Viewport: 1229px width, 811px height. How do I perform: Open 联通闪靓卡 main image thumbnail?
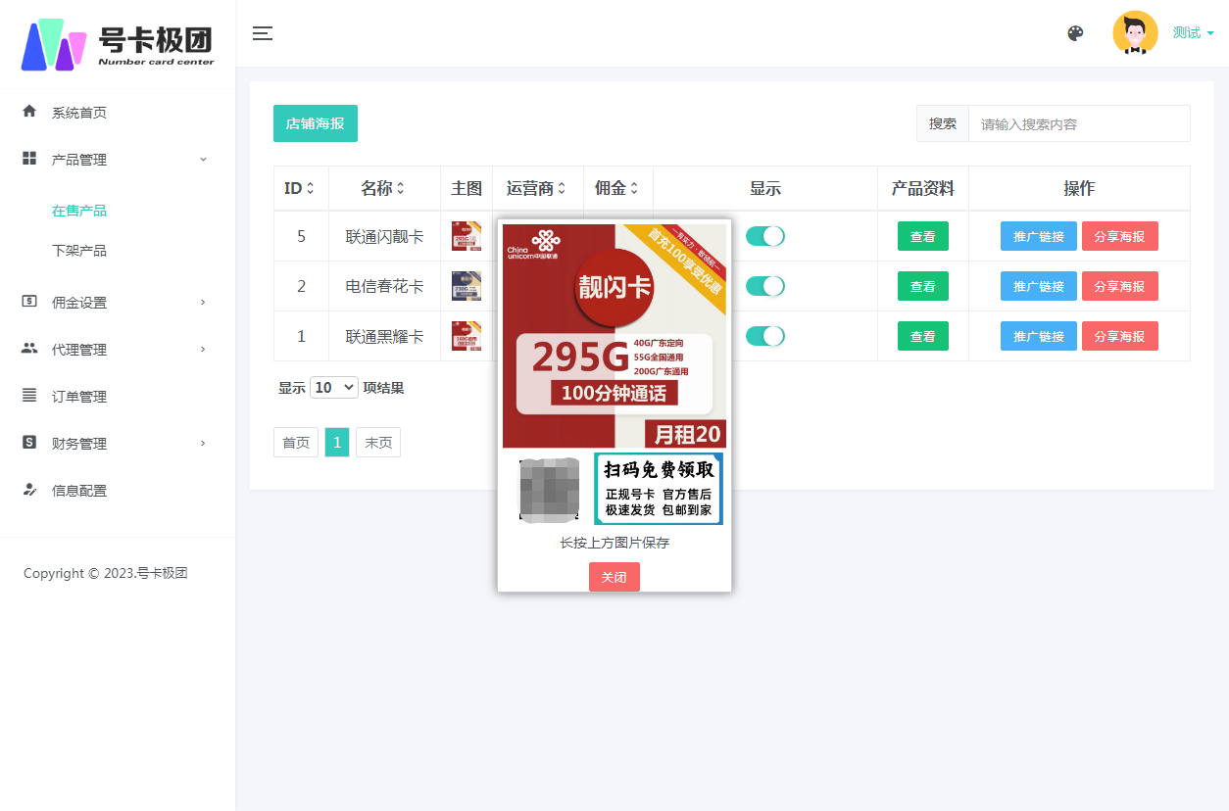(x=467, y=236)
